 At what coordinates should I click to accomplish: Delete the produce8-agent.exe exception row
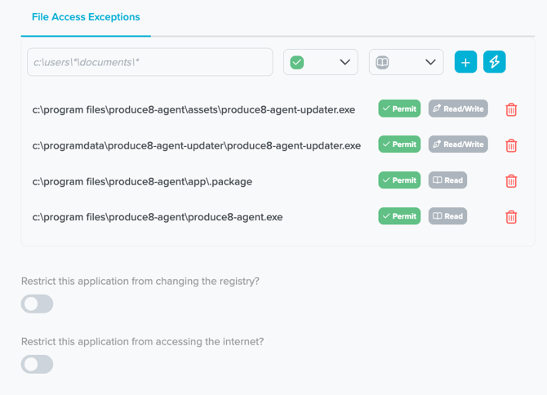511,217
